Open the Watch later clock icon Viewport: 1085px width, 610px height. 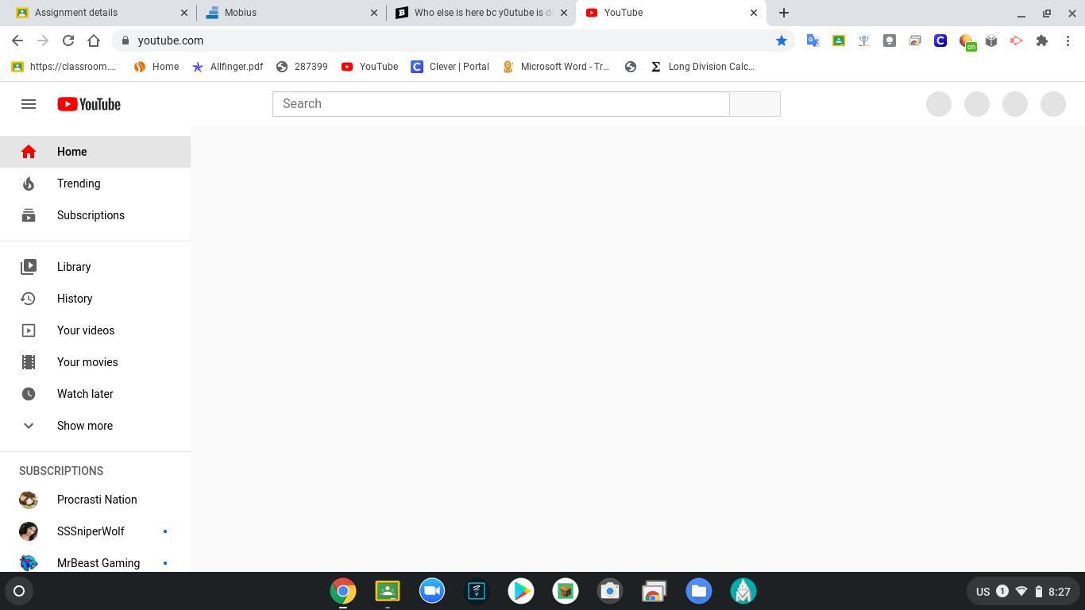tap(29, 393)
